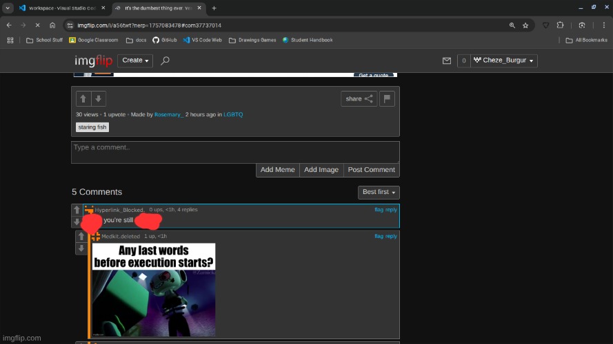
Task: Open the All Bookmarks folder
Action: [x=586, y=40]
